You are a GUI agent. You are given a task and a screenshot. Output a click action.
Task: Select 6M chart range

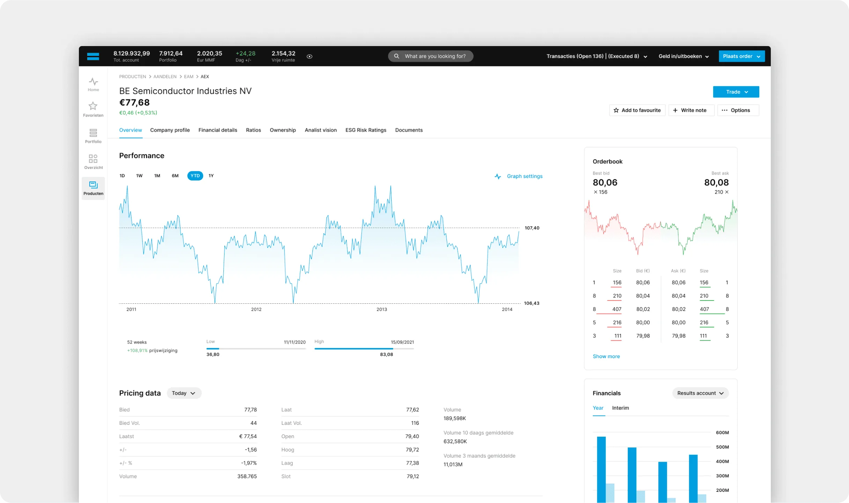pyautogui.click(x=175, y=176)
